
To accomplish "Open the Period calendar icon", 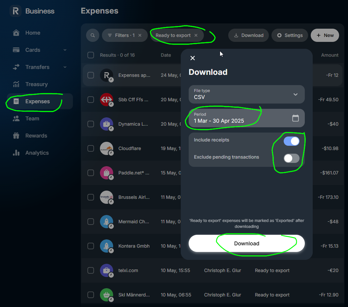I will coord(296,118).
